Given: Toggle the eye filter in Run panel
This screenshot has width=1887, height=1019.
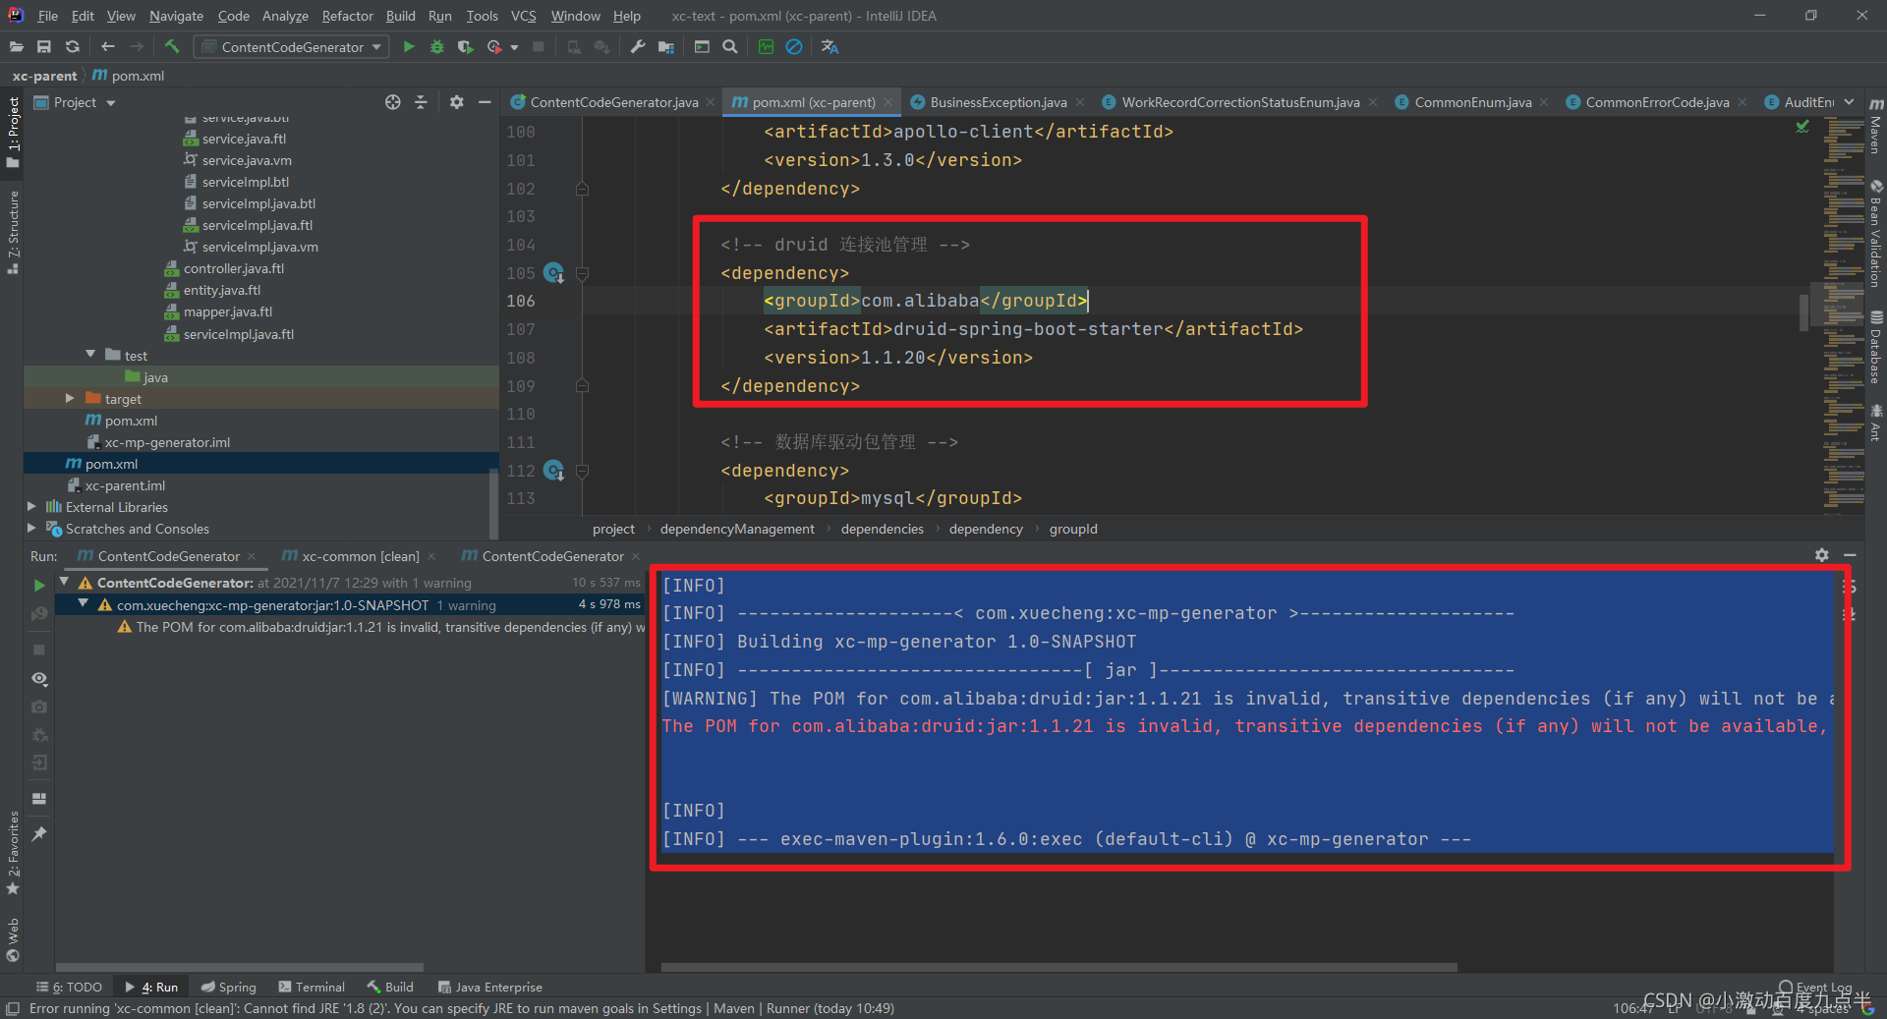Looking at the screenshot, I should click(x=39, y=679).
